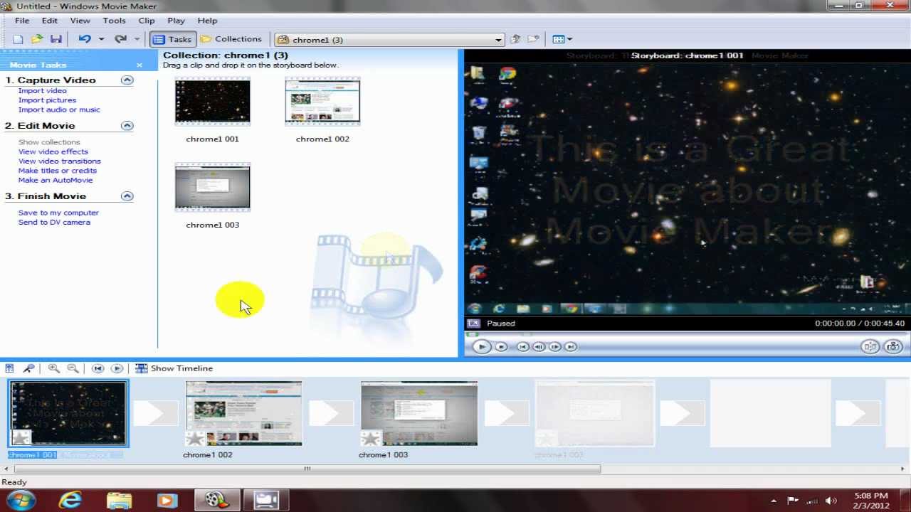Zoom out on the storyboard
Image resolution: width=911 pixels, height=512 pixels.
pos(73,368)
